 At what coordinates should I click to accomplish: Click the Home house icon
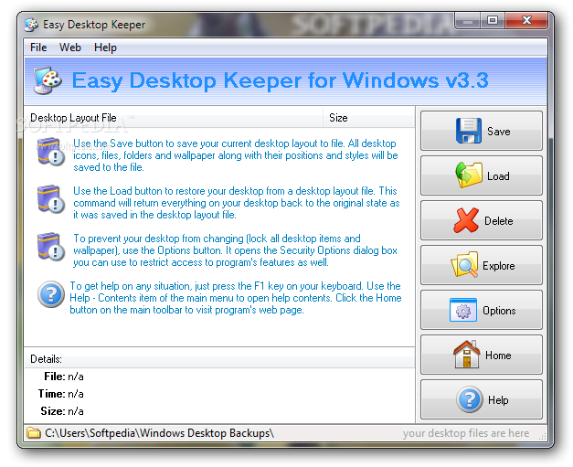pos(466,354)
